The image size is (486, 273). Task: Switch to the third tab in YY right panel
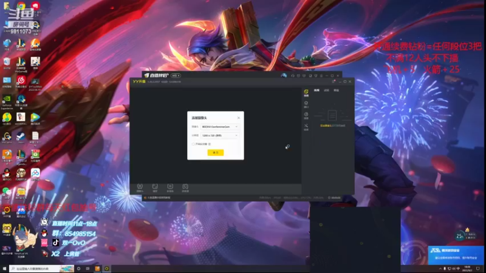(337, 90)
